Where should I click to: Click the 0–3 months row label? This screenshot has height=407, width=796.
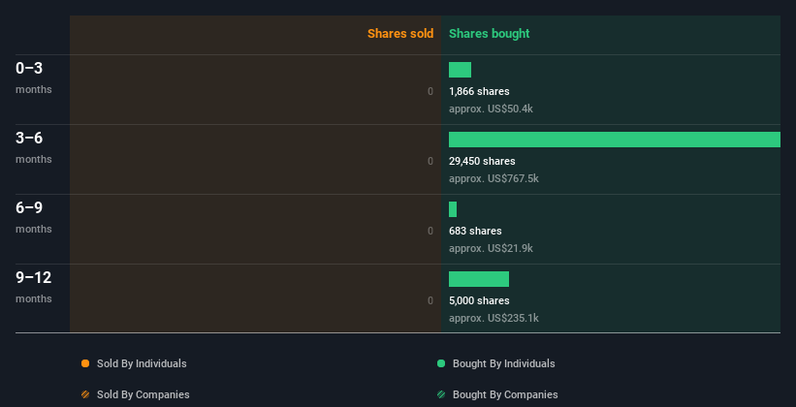[34, 78]
